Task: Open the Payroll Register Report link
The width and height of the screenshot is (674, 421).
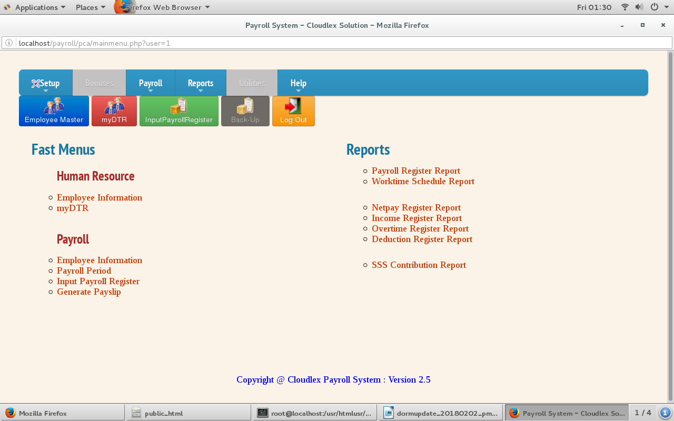Action: click(416, 171)
